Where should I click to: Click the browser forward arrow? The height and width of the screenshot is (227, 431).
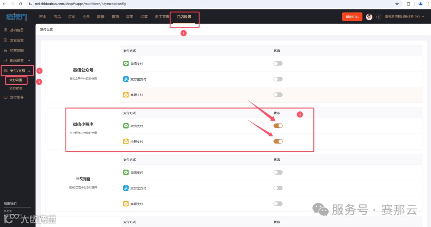pyautogui.click(x=12, y=4)
